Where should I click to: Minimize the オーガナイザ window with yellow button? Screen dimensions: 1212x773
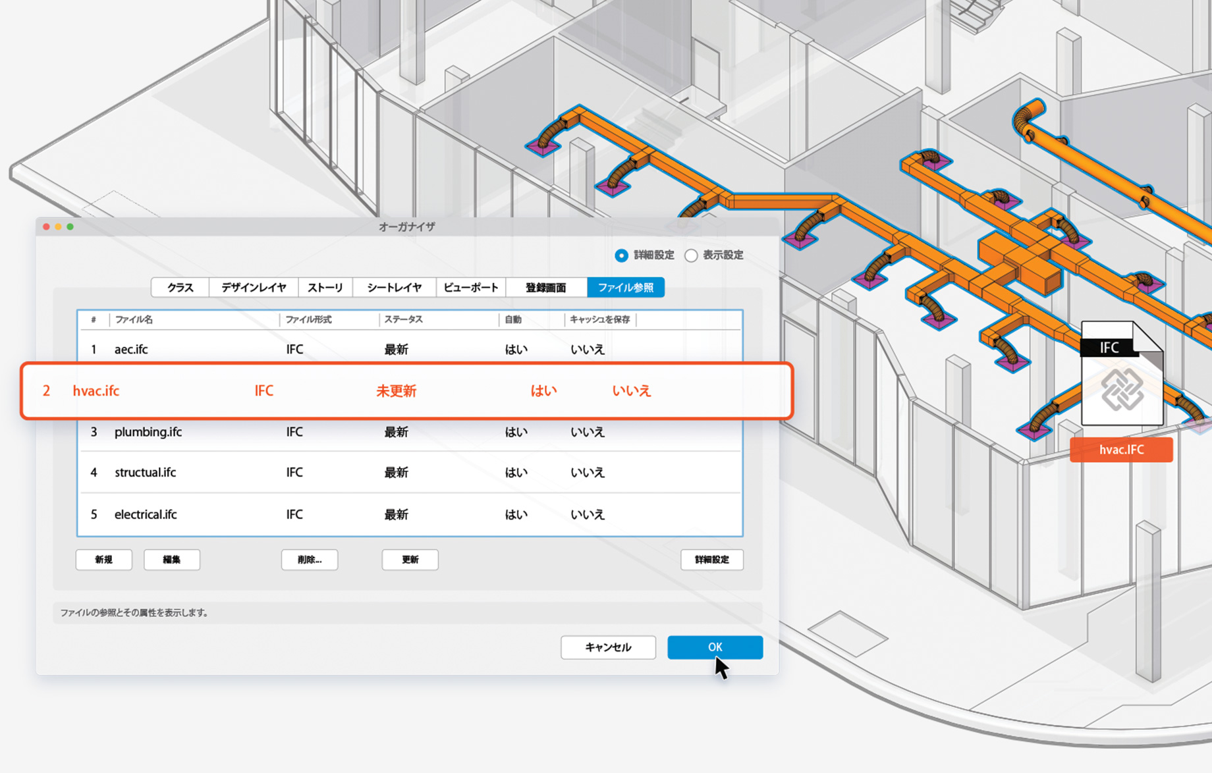pyautogui.click(x=58, y=227)
